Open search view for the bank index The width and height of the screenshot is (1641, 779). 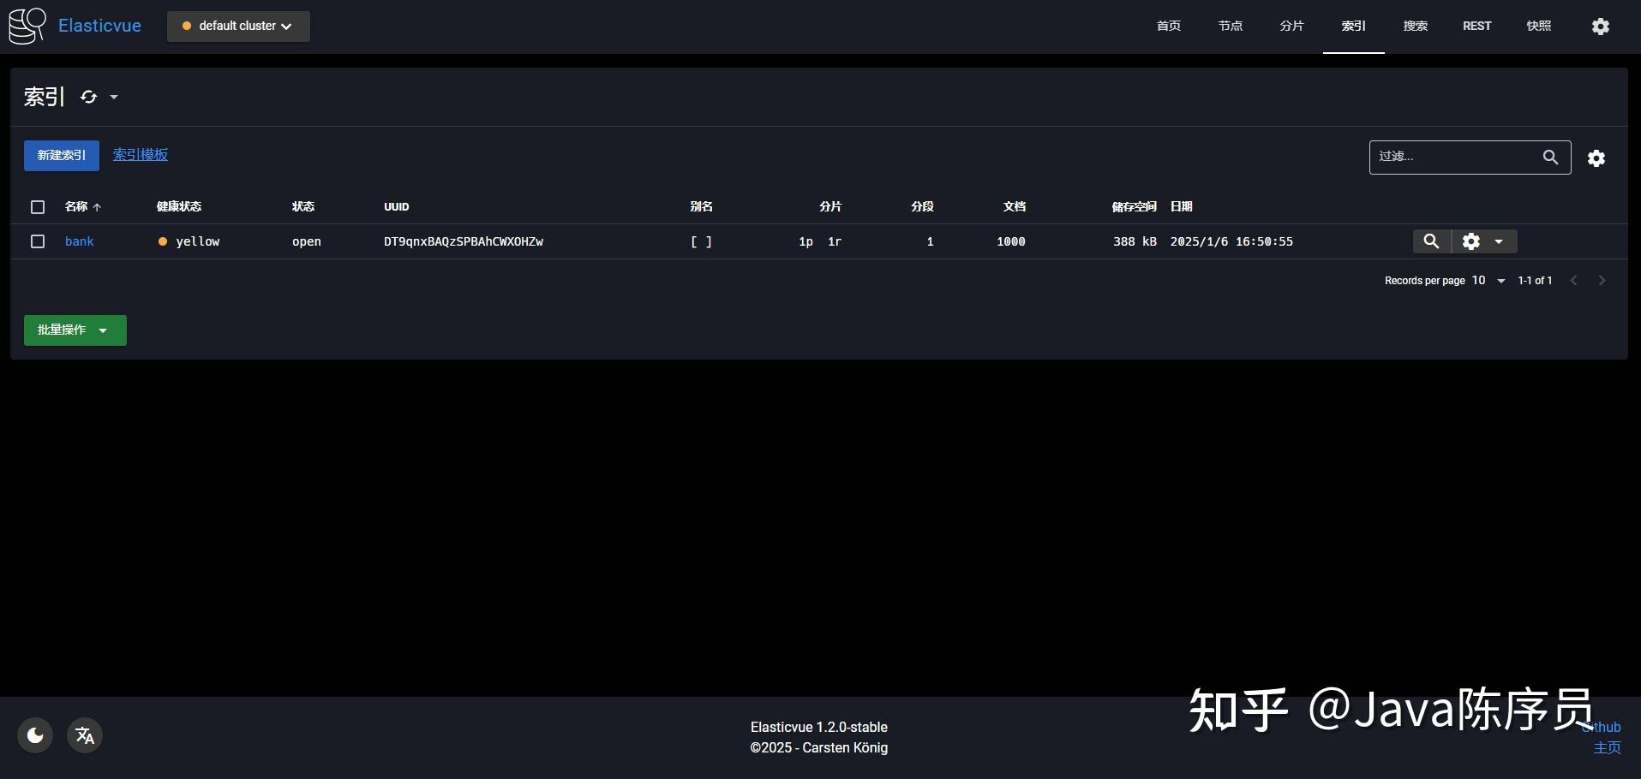pyautogui.click(x=1432, y=241)
